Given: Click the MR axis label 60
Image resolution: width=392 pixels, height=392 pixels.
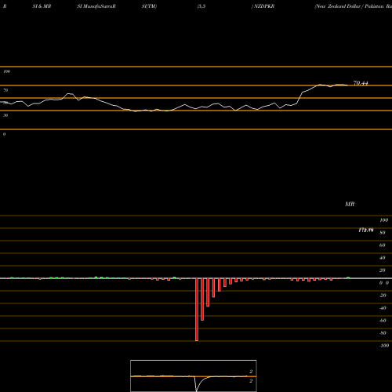Looking at the screenshot, I should pyautogui.click(x=383, y=245).
